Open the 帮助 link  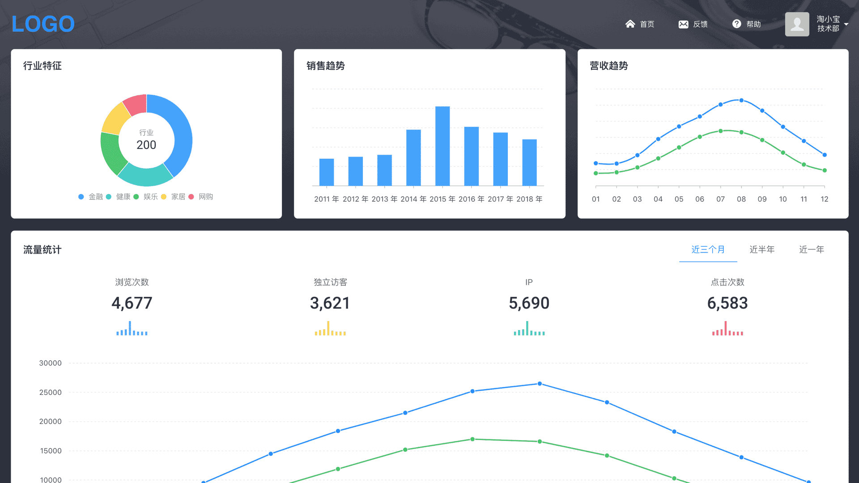click(x=753, y=24)
